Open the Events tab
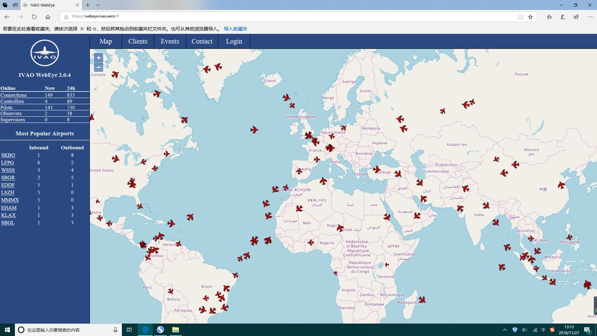The image size is (597, 336). (x=170, y=42)
